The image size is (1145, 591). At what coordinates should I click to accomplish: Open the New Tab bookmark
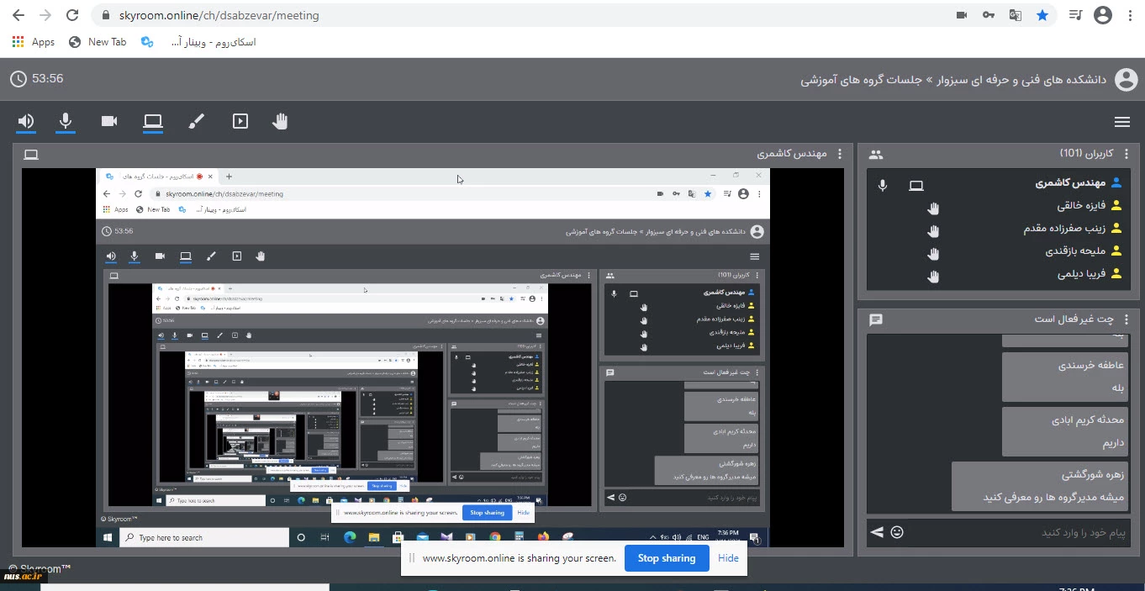click(98, 42)
